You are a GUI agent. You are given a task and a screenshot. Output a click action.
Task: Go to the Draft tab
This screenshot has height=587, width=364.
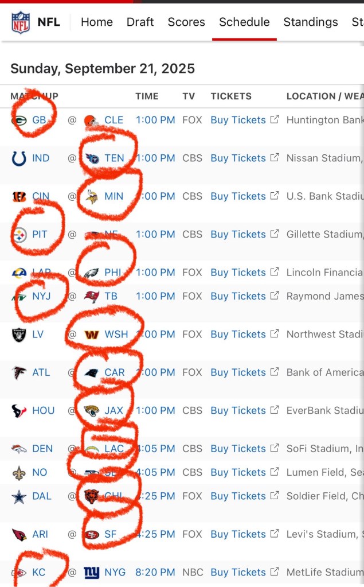click(x=140, y=22)
